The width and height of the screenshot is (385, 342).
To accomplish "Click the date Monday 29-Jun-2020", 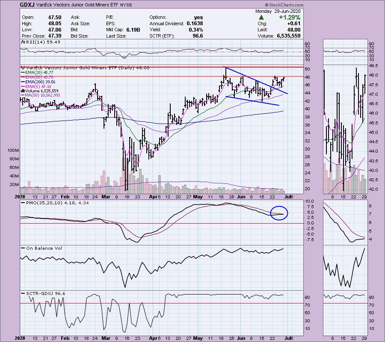I will click(x=278, y=11).
